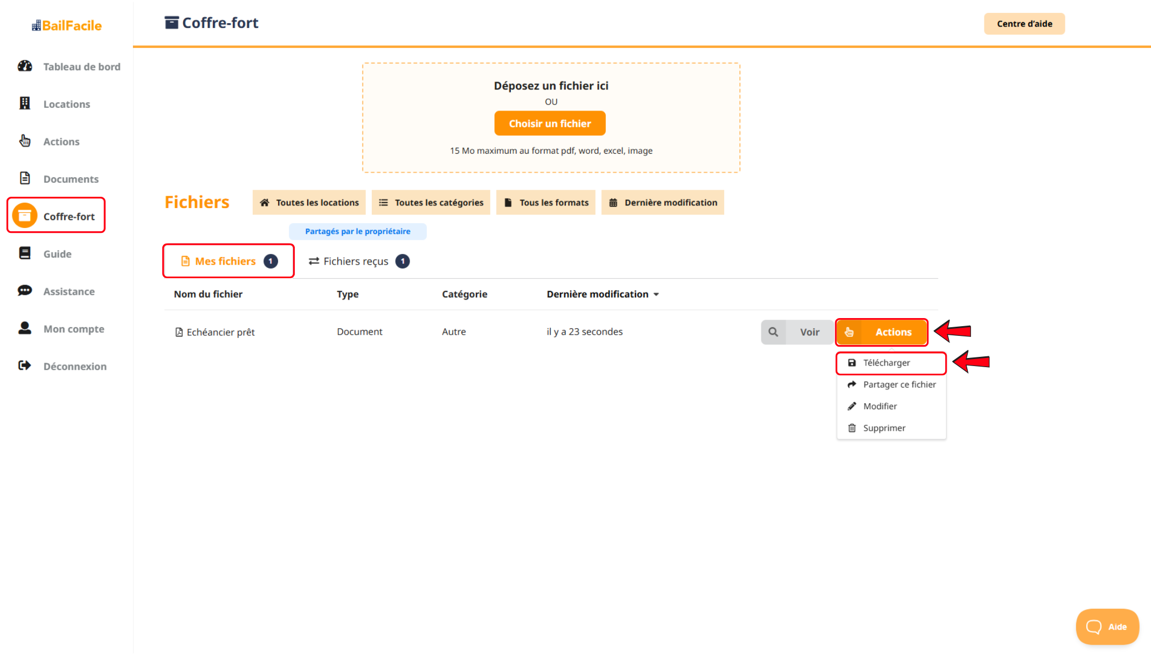Click the Tableau de bord dashboard icon
Image resolution: width=1151 pixels, height=655 pixels.
[25, 66]
